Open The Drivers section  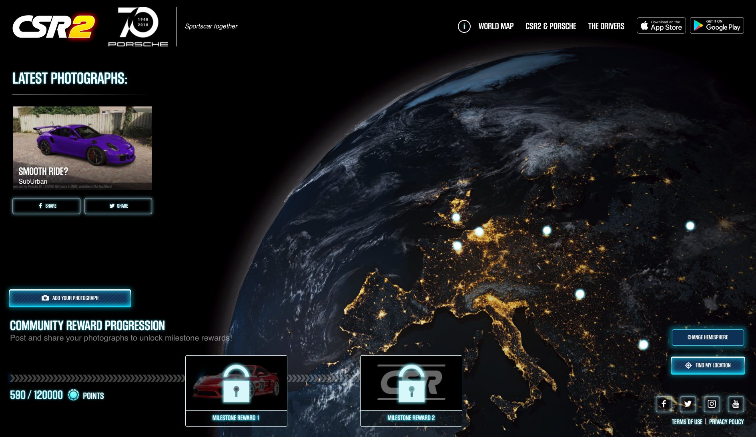[606, 26]
